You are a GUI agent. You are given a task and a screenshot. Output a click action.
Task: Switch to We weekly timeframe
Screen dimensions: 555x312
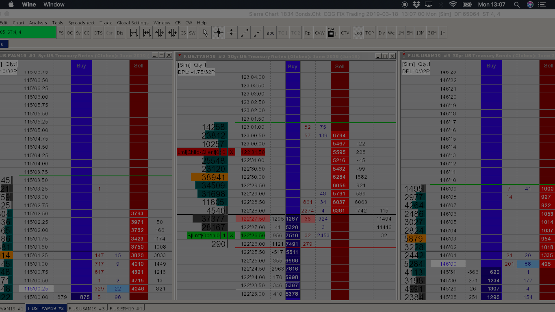(x=391, y=33)
